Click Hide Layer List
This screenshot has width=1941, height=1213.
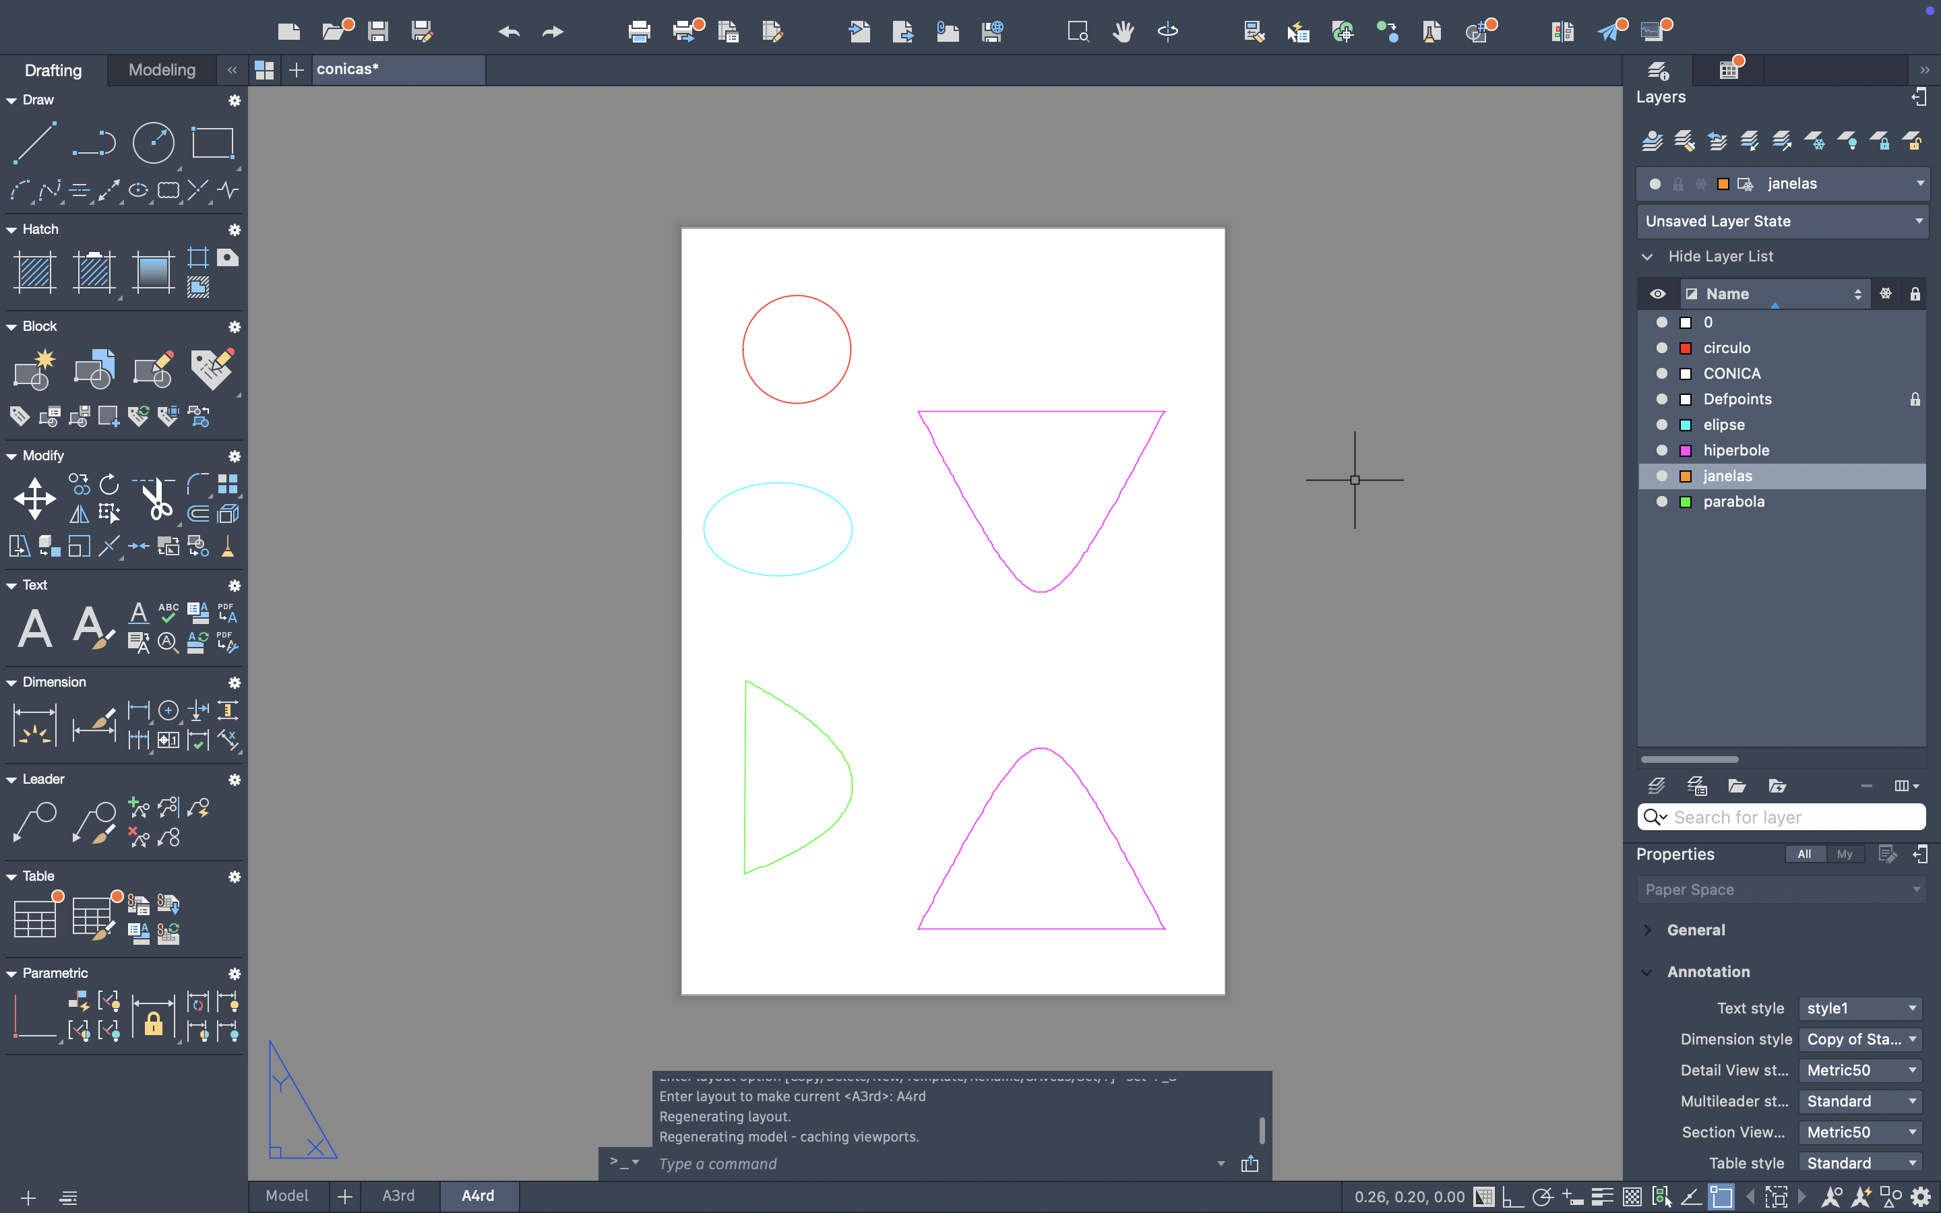pyautogui.click(x=1720, y=257)
